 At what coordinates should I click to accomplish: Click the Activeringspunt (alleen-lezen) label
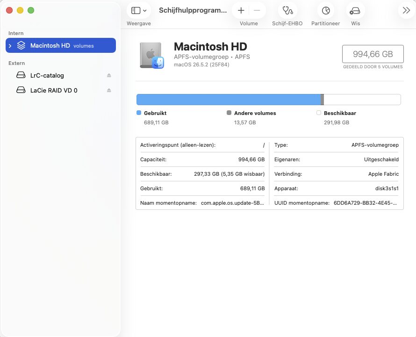pos(178,145)
